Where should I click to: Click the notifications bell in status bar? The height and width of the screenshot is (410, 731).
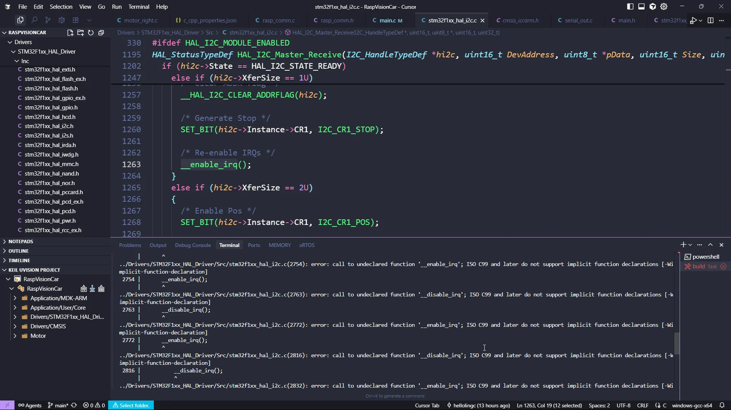[x=722, y=405]
